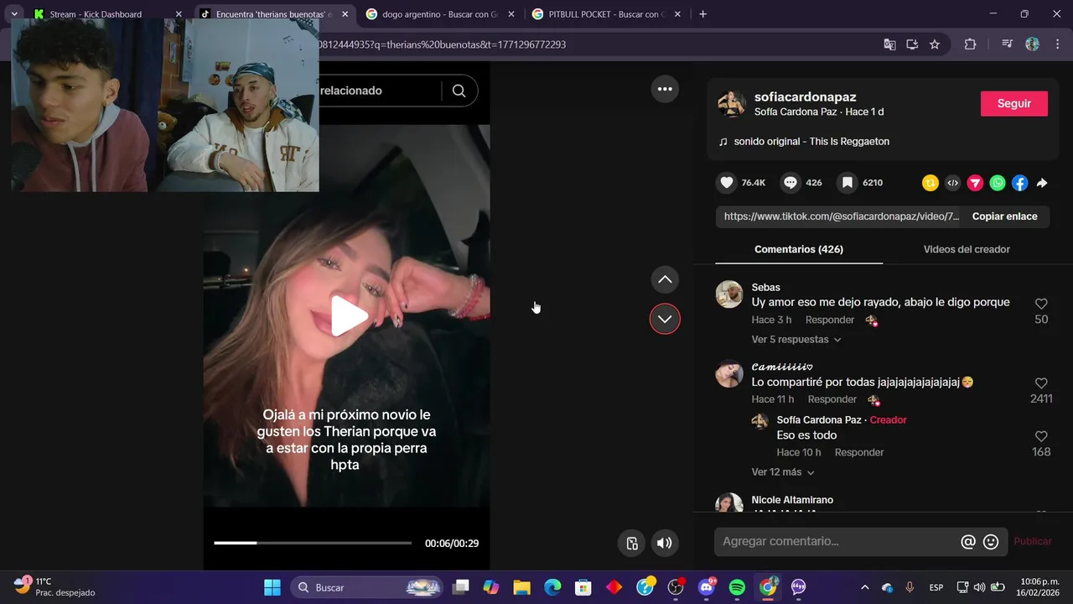Switch to the Videos del creador tab
Screen dimensions: 1073x604
pyautogui.click(x=967, y=249)
